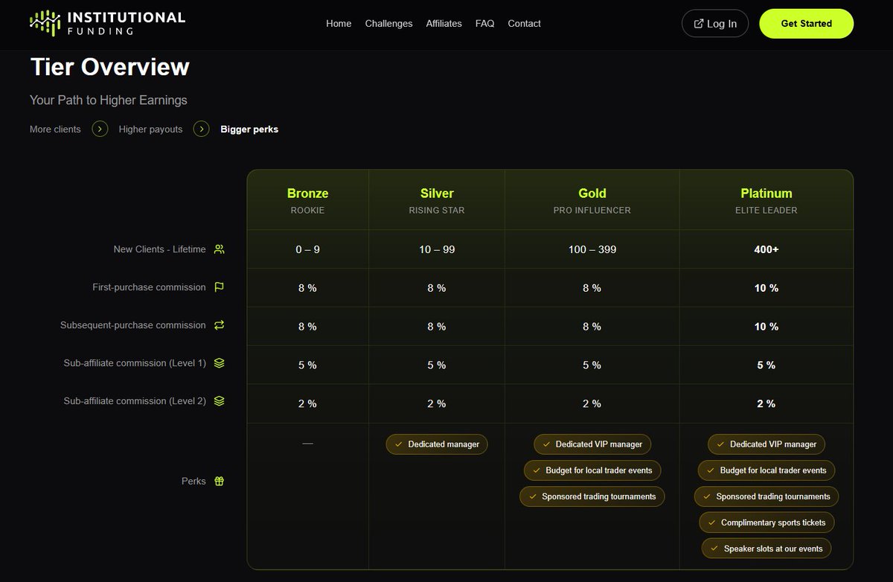Click the people icon beside New Clients - Lifetime
Image resolution: width=893 pixels, height=582 pixels.
(219, 249)
